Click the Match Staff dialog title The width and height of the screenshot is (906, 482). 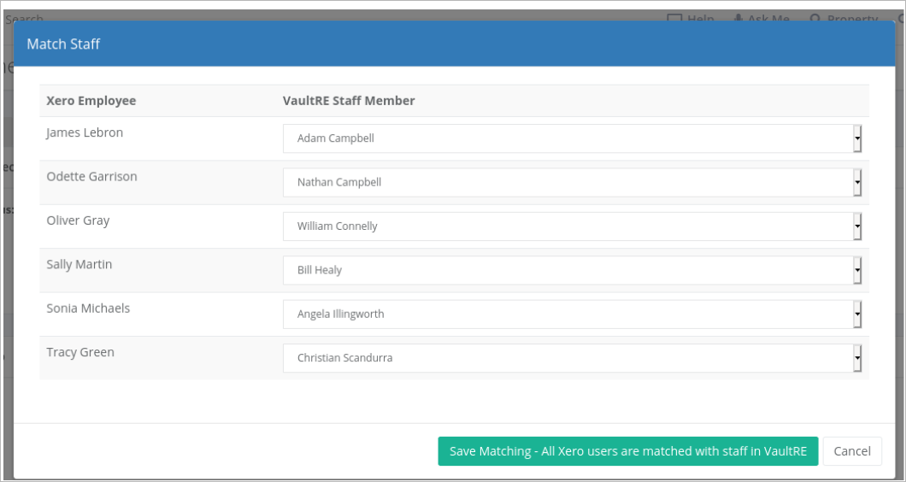[63, 44]
